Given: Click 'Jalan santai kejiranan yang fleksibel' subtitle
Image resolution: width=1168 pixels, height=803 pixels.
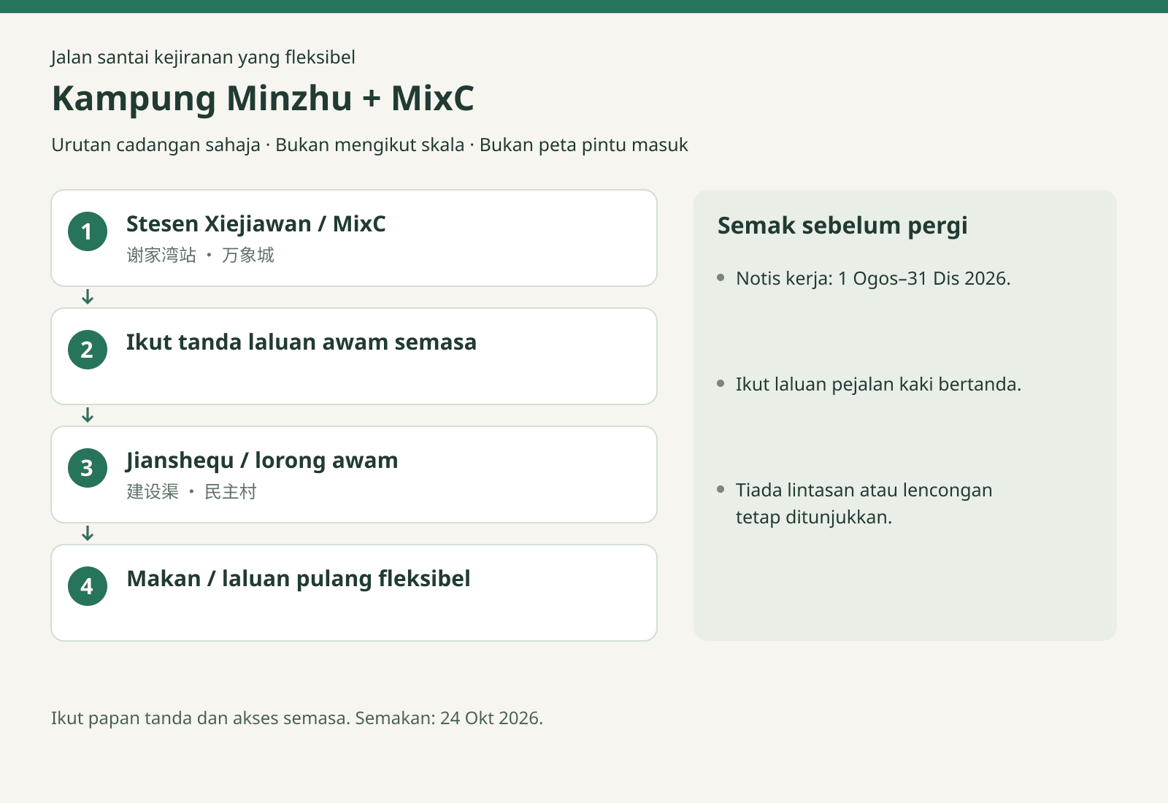Looking at the screenshot, I should click(x=203, y=58).
